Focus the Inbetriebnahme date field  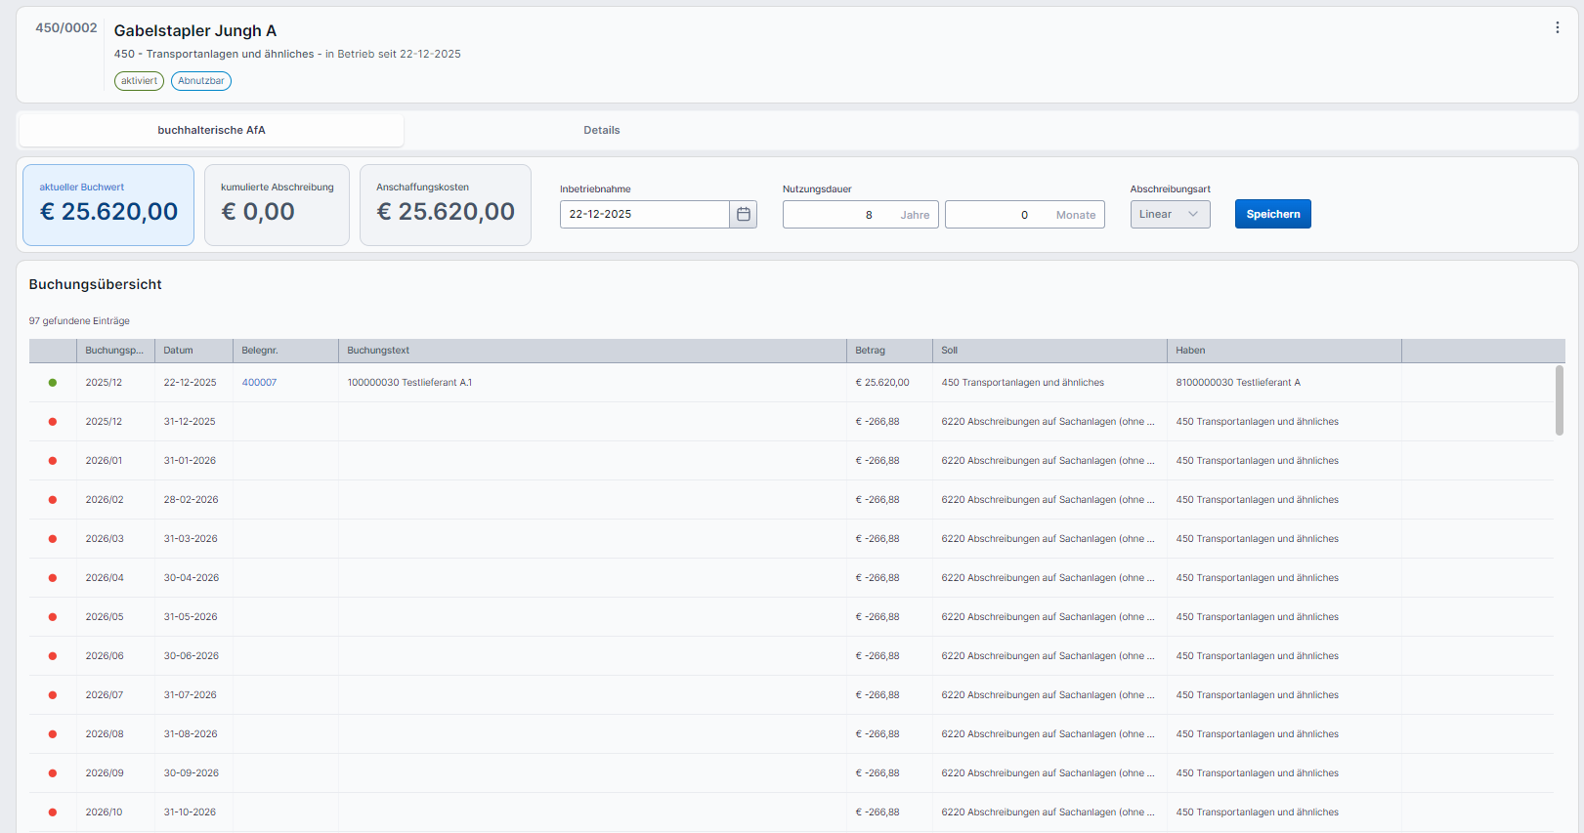pos(644,214)
